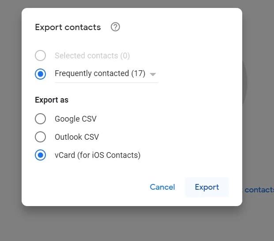
Task: Click the dimmed area left of the dialog
Action: [11, 119]
